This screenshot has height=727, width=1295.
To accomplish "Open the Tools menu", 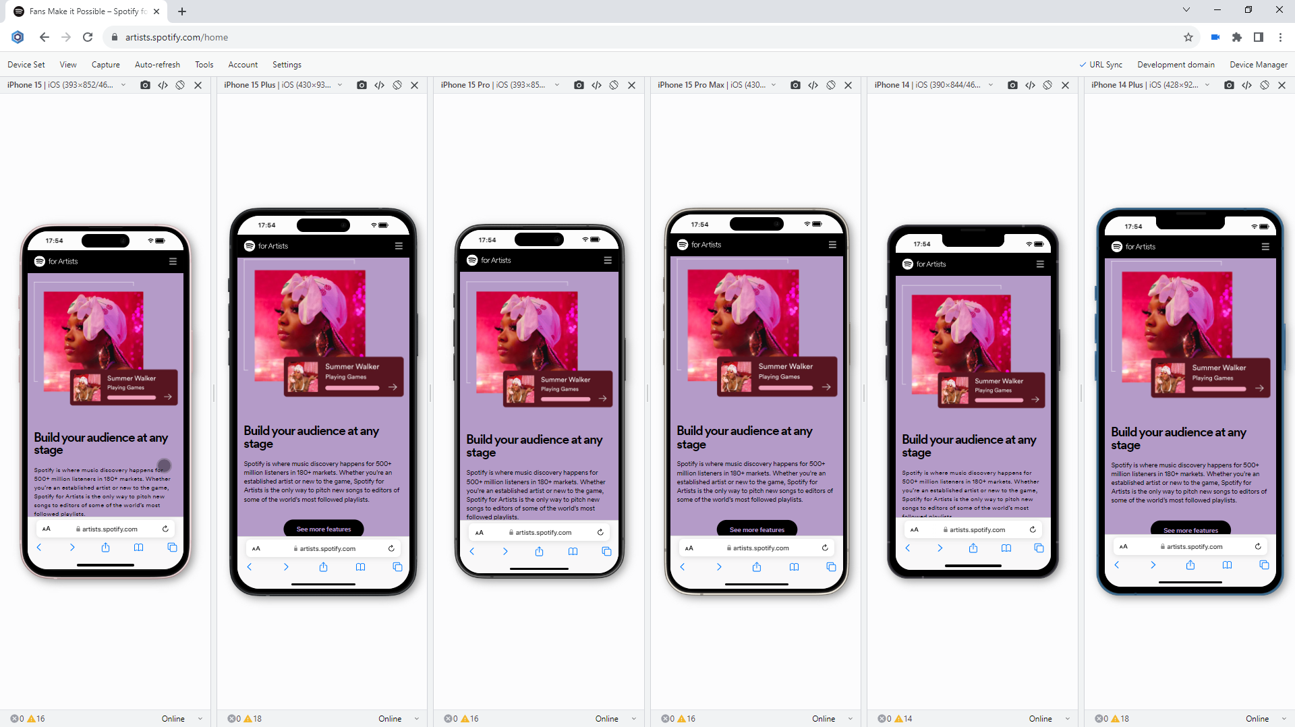I will tap(204, 65).
